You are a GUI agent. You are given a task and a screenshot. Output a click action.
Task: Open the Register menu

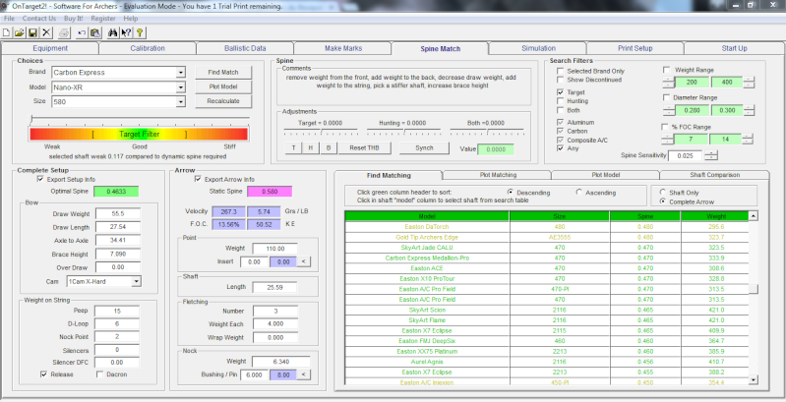pos(103,18)
